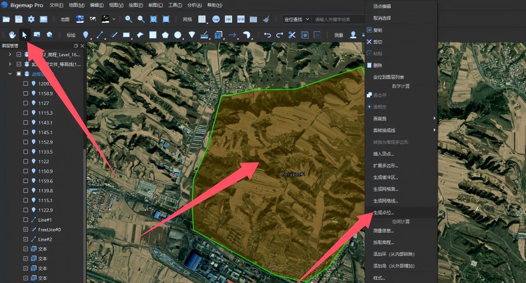Expand the first layer in the layer tree

(10, 54)
